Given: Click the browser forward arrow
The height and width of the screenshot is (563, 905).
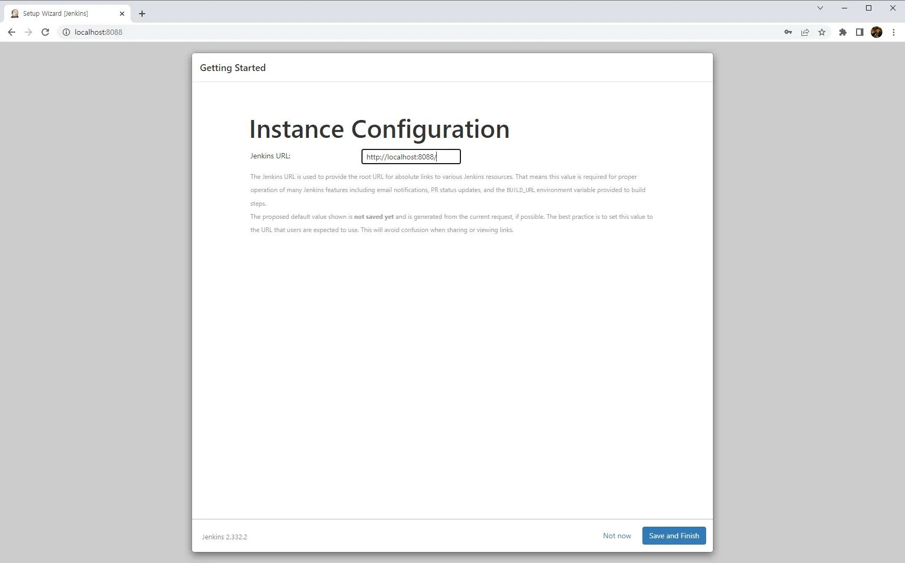Looking at the screenshot, I should (28, 32).
